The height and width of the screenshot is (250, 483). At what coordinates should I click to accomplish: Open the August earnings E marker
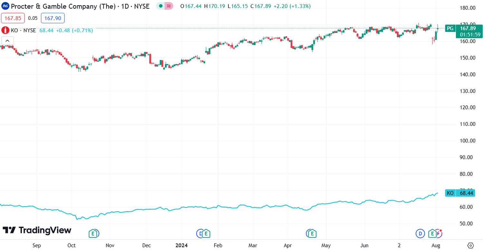tap(433, 233)
